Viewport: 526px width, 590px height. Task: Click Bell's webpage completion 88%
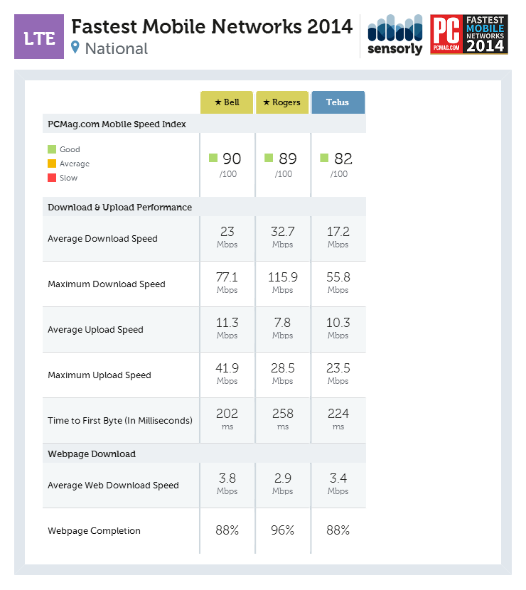pyautogui.click(x=227, y=530)
